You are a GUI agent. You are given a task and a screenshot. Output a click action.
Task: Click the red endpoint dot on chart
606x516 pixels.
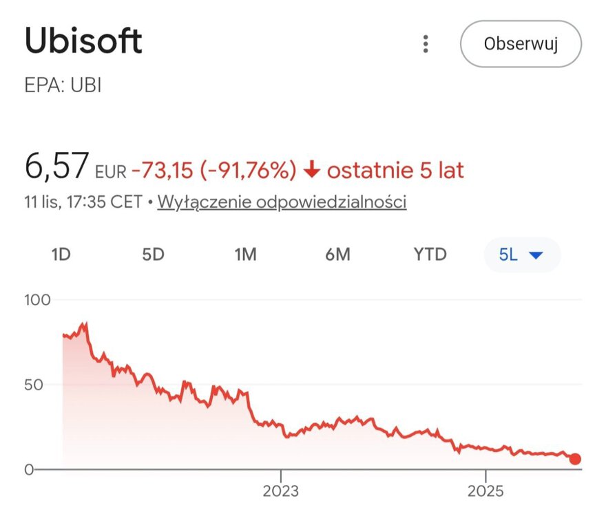click(x=575, y=459)
